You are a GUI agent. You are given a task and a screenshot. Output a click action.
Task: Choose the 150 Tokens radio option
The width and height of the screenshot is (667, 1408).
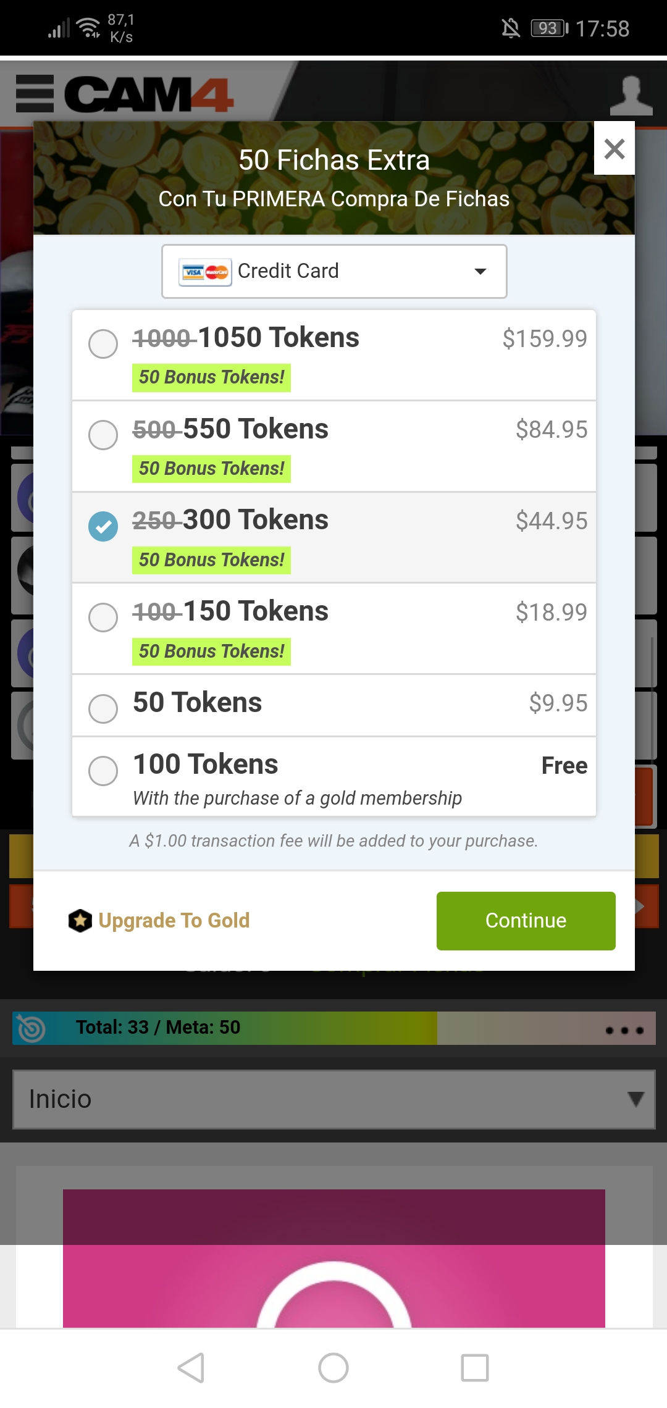click(103, 617)
